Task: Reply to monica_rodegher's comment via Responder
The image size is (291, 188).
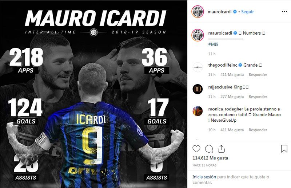Action: point(258,130)
